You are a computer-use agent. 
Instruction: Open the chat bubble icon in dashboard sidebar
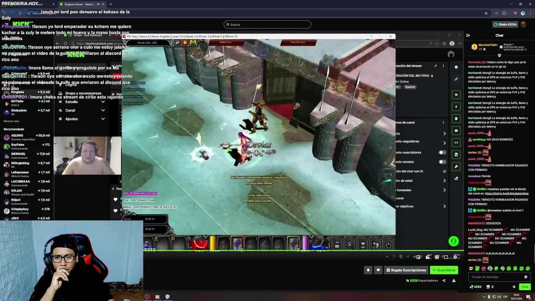click(x=456, y=130)
